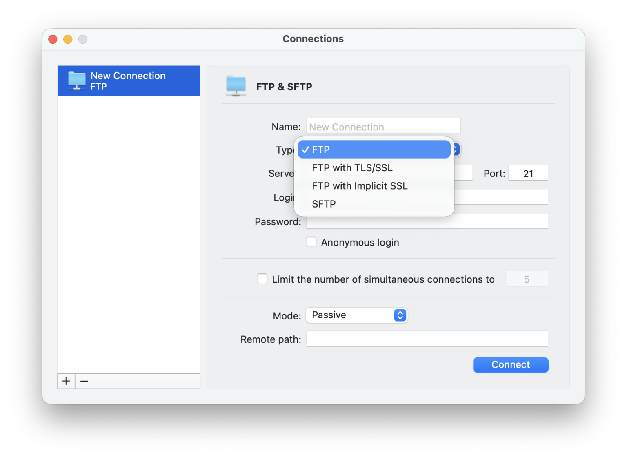Select FTP with Implicit SSL type
The height and width of the screenshot is (460, 627).
tap(374, 186)
